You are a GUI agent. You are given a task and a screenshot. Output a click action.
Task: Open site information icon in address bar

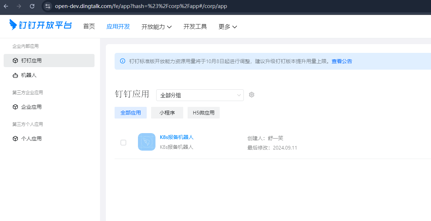[x=48, y=6]
